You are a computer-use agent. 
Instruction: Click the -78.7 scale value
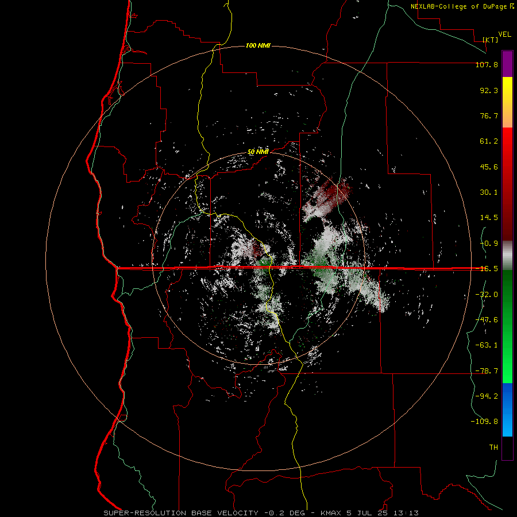tap(487, 371)
